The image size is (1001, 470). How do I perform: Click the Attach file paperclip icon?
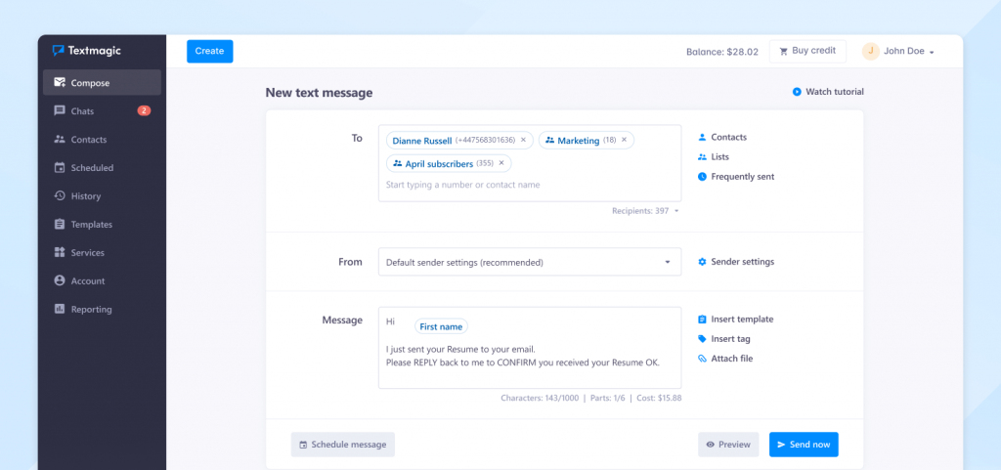point(702,359)
